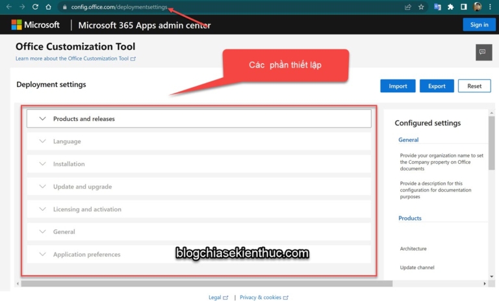
Task: Expand the Installation section
Action: pyautogui.click(x=199, y=164)
